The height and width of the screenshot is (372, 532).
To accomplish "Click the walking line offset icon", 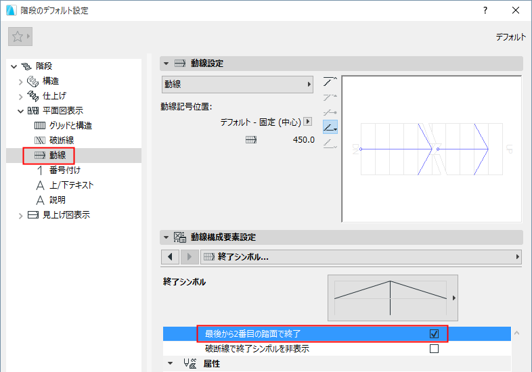I will click(x=251, y=140).
